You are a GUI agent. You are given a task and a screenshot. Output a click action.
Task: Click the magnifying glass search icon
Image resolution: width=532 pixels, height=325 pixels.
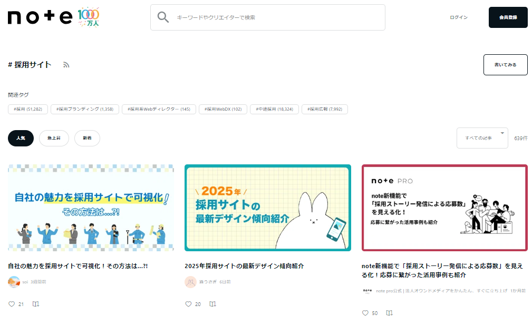pyautogui.click(x=163, y=17)
